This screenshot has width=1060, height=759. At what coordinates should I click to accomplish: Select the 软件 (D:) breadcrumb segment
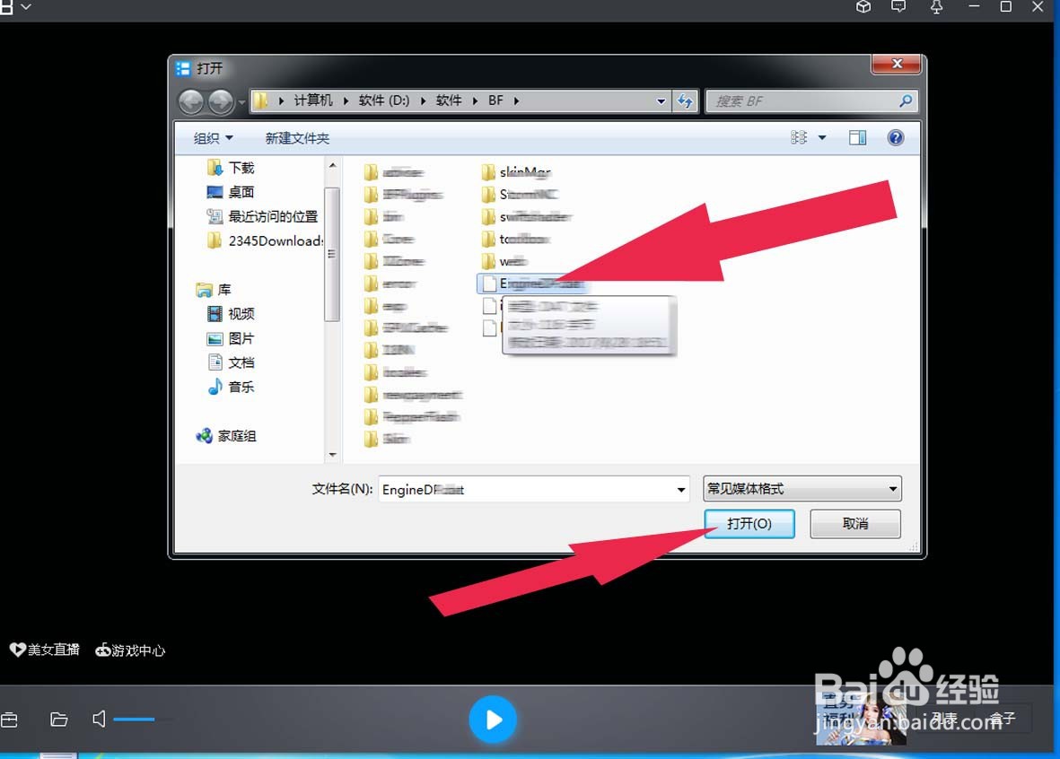click(x=383, y=100)
